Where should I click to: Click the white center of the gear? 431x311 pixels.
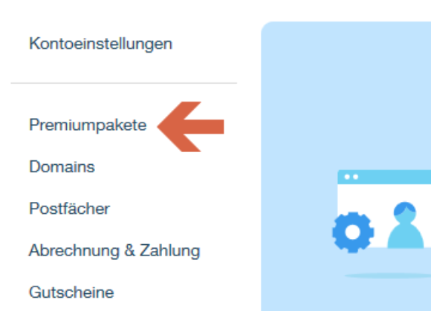point(353,232)
